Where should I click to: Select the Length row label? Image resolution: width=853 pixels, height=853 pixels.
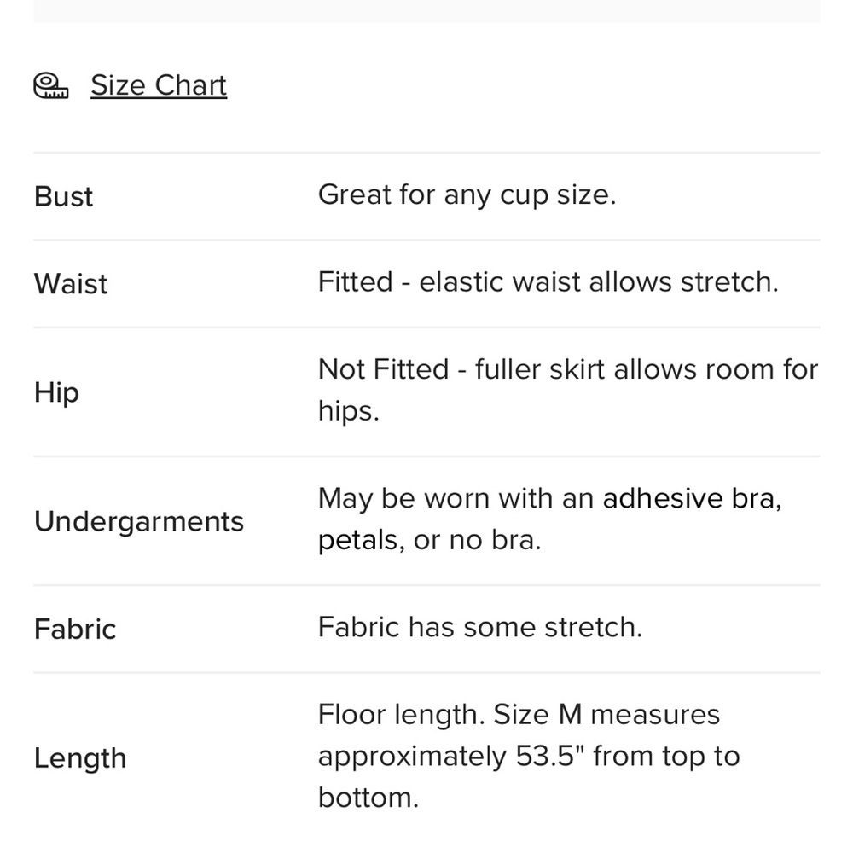click(80, 758)
